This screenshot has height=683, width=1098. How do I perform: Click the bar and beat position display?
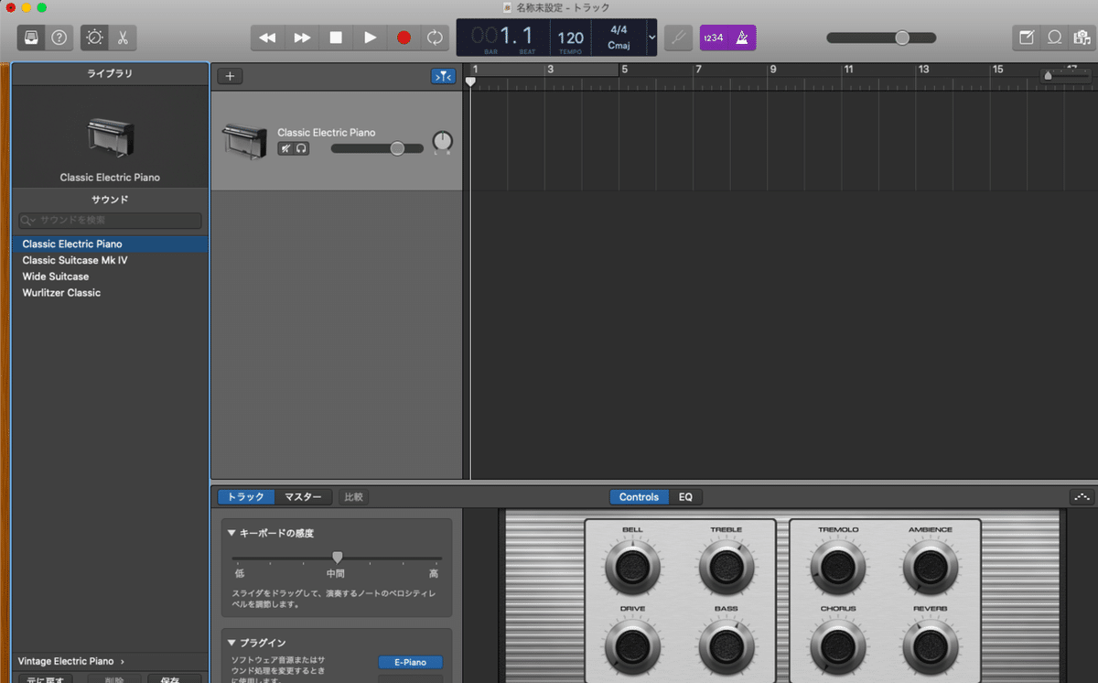click(x=504, y=38)
